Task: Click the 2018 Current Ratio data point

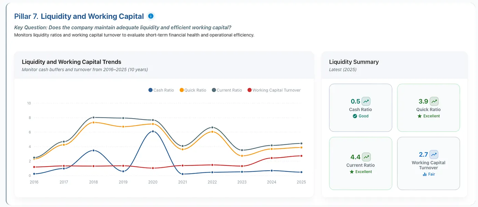Action: click(x=94, y=117)
